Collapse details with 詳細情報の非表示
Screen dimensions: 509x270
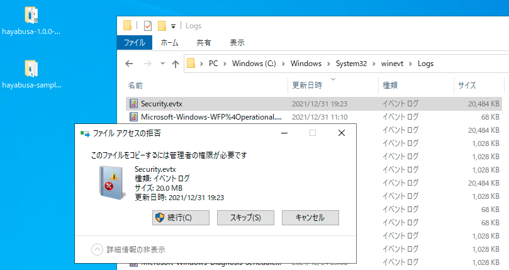tap(128, 249)
